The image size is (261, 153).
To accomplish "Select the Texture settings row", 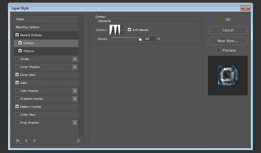I will click(46, 51).
